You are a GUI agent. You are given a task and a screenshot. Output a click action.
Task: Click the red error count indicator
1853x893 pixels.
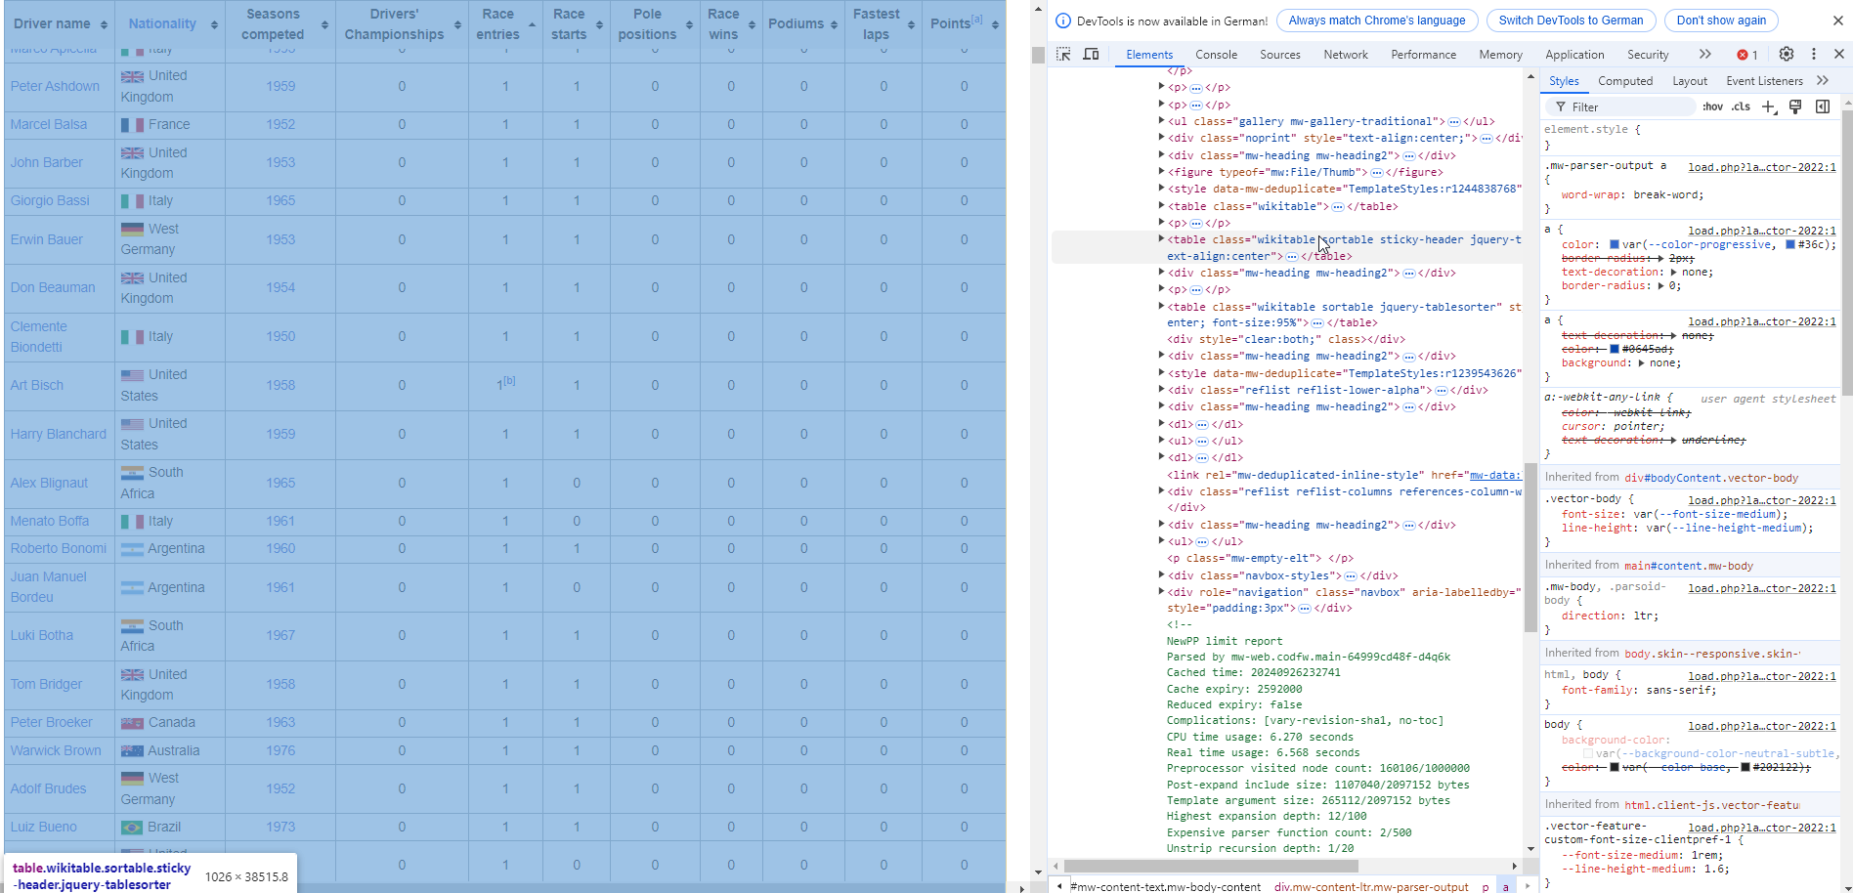1747,55
